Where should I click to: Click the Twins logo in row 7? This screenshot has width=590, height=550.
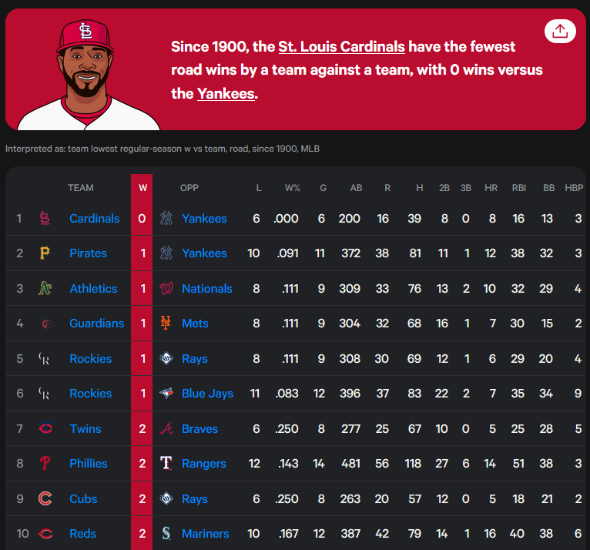(45, 428)
